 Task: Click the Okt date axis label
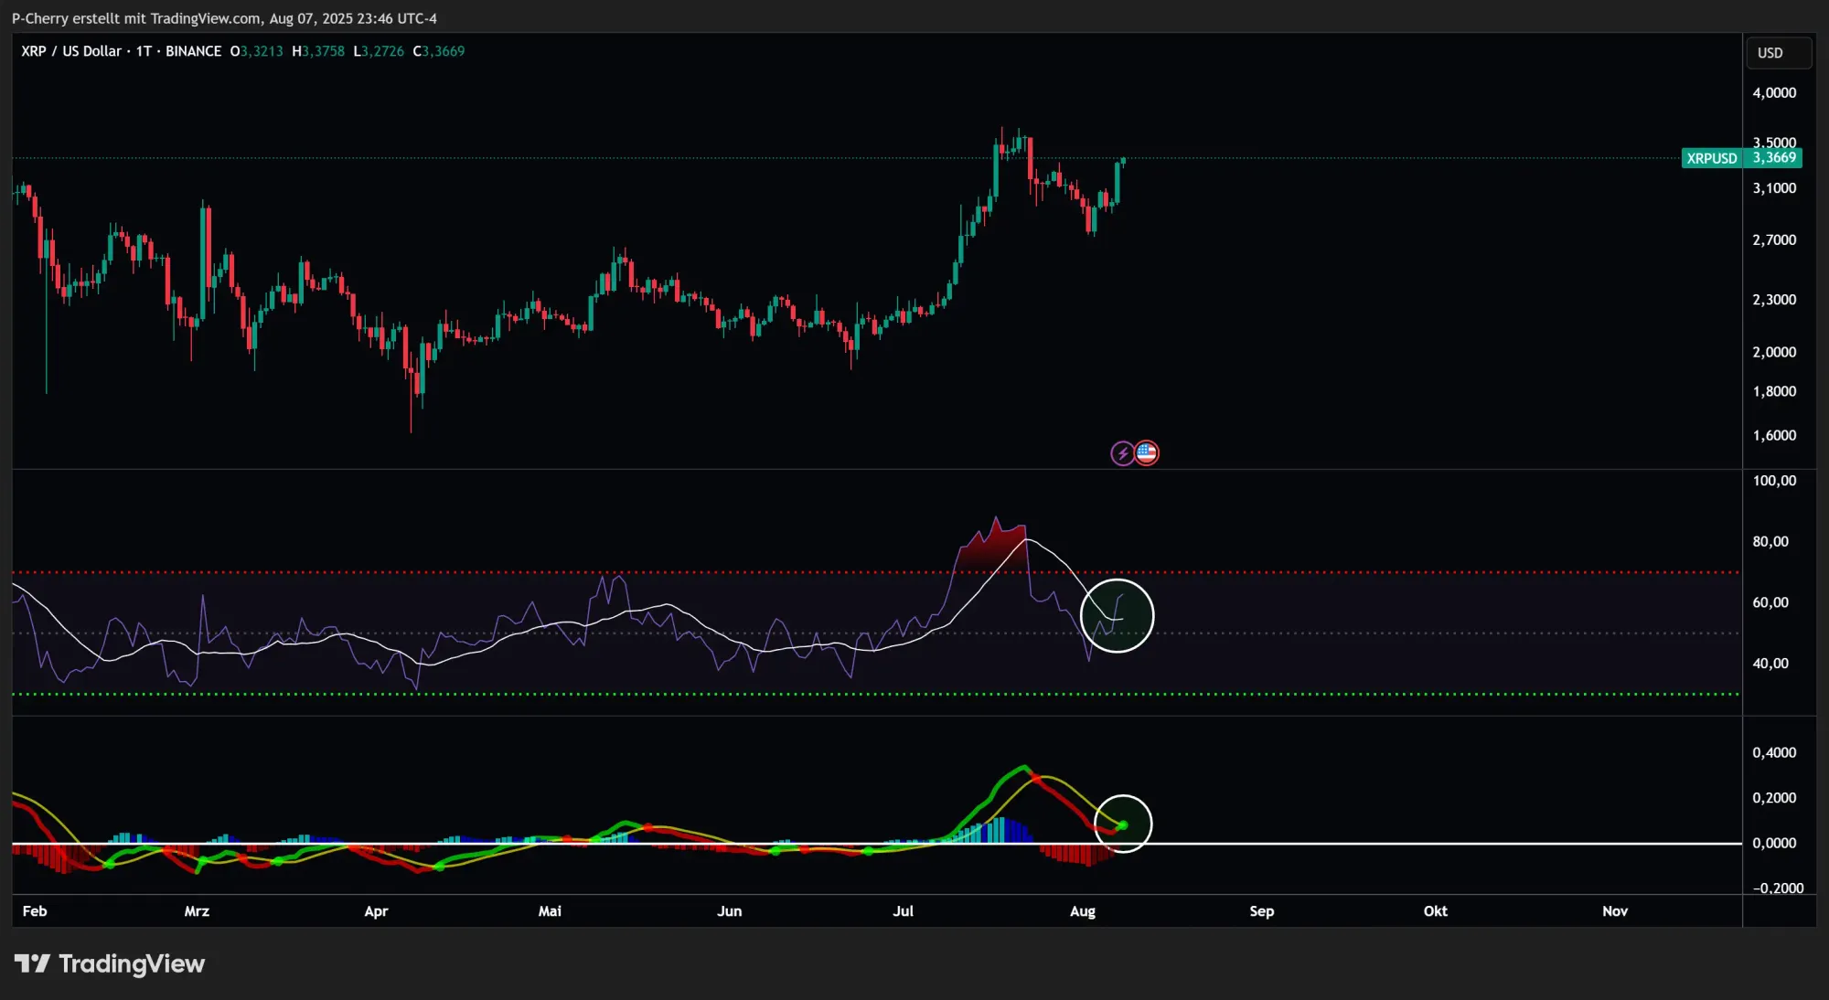[x=1435, y=911]
